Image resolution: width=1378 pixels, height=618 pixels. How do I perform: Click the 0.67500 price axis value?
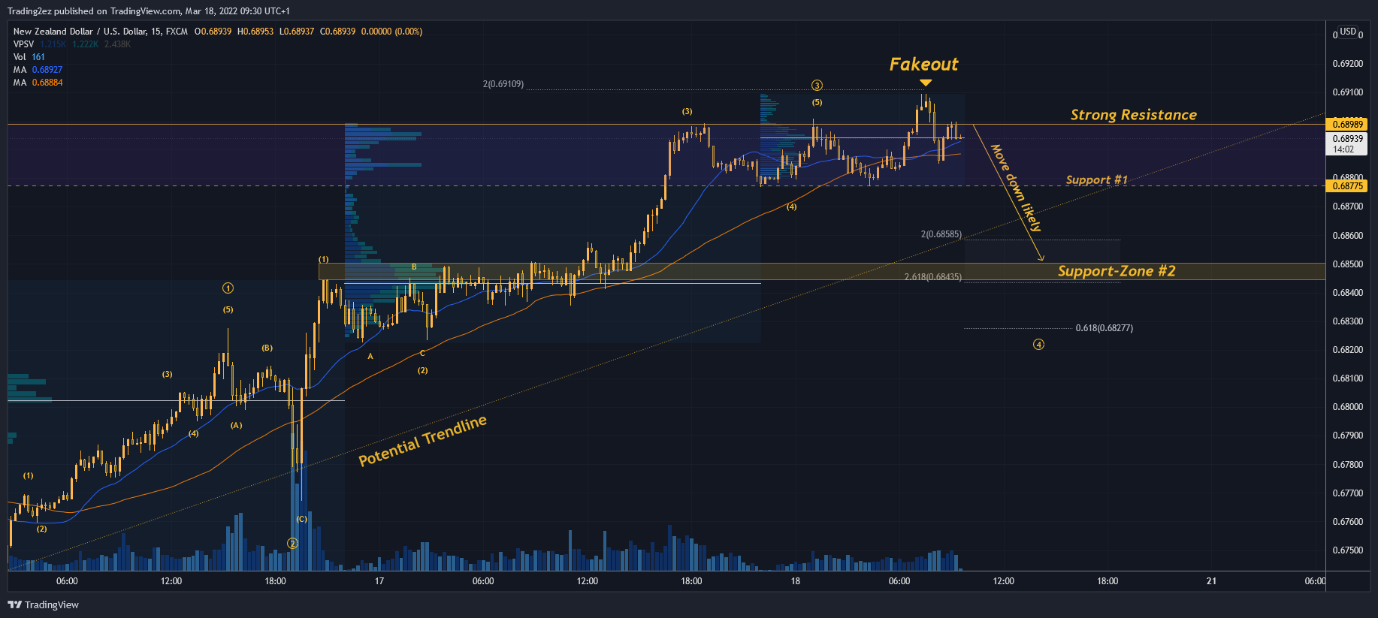[1347, 550]
